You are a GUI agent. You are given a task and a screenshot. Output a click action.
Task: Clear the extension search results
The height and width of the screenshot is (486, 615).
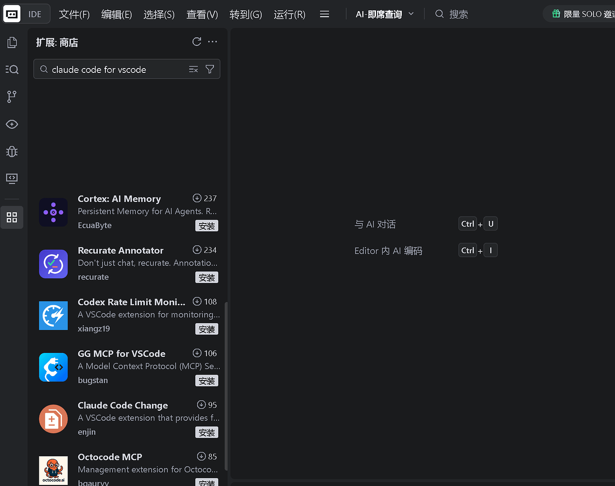tap(193, 69)
